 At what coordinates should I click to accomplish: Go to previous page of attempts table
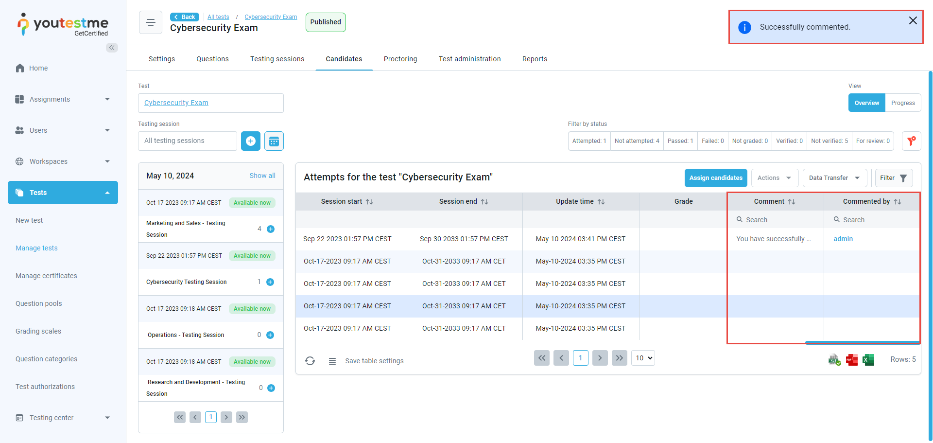(x=561, y=358)
